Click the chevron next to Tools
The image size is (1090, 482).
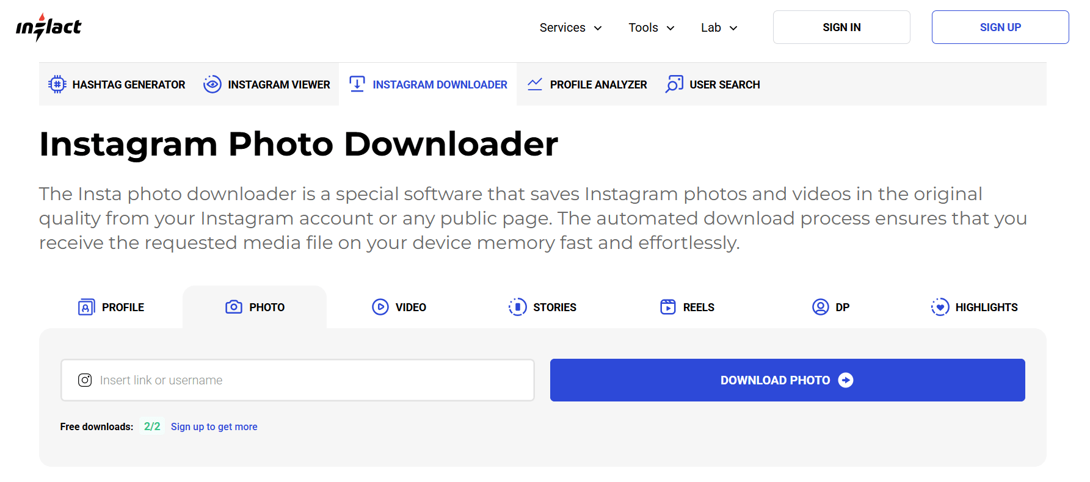[670, 28]
